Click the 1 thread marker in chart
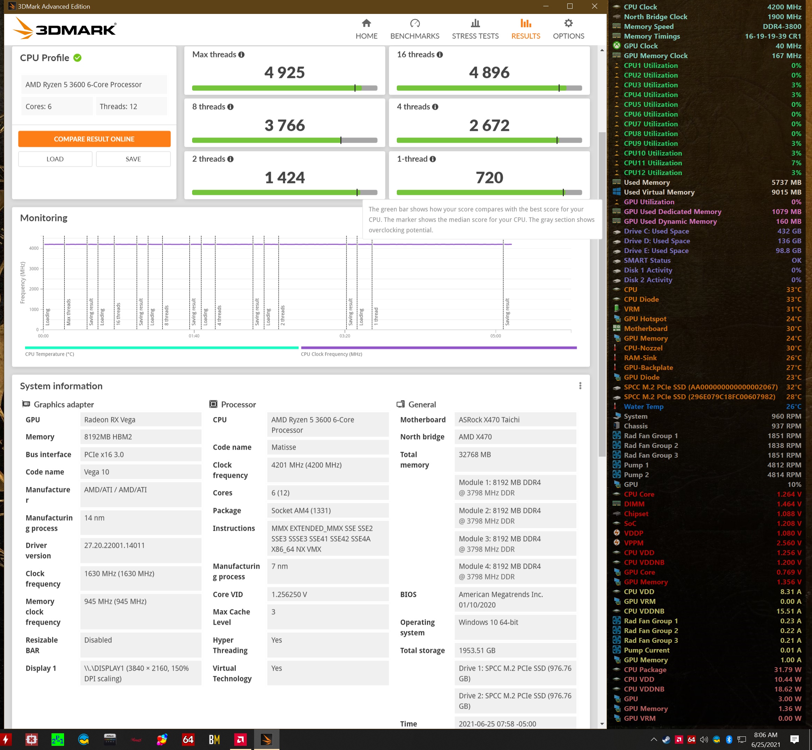The image size is (812, 750). 376,317
